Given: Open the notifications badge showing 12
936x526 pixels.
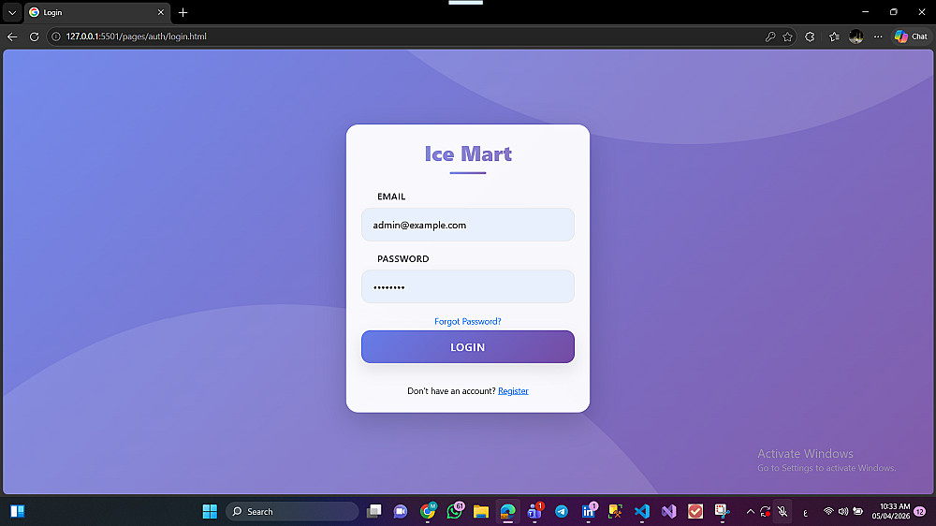Looking at the screenshot, I should tap(920, 512).
